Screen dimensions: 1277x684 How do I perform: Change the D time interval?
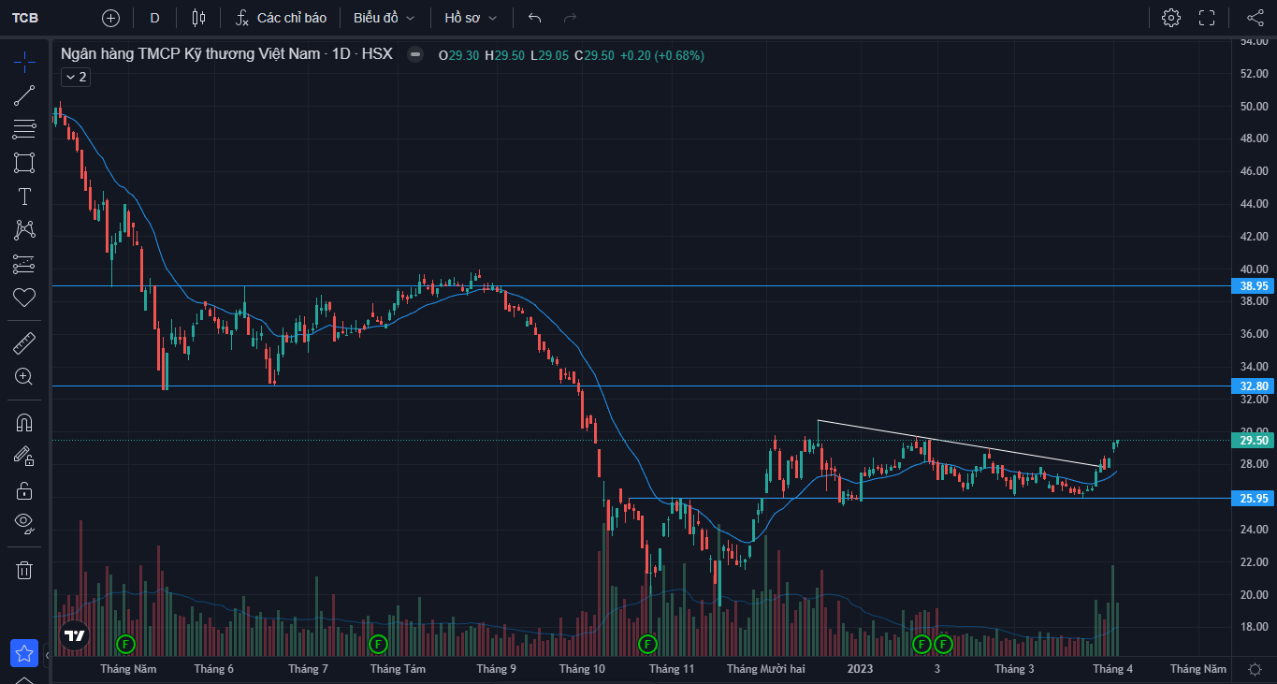[154, 18]
